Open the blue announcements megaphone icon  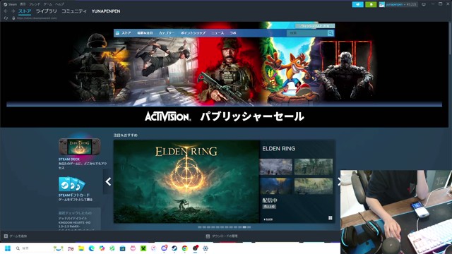(358, 4)
